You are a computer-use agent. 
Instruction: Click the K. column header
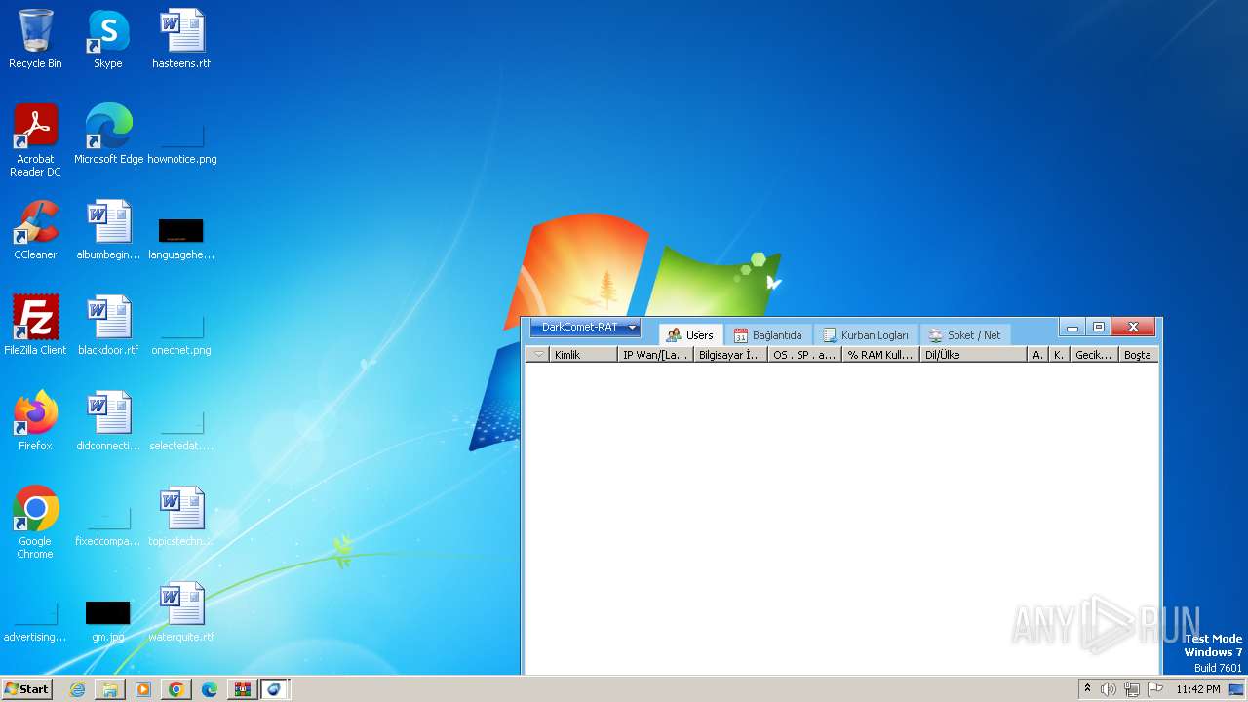1059,355
